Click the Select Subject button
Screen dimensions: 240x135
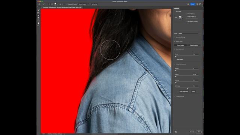pos(82,4)
